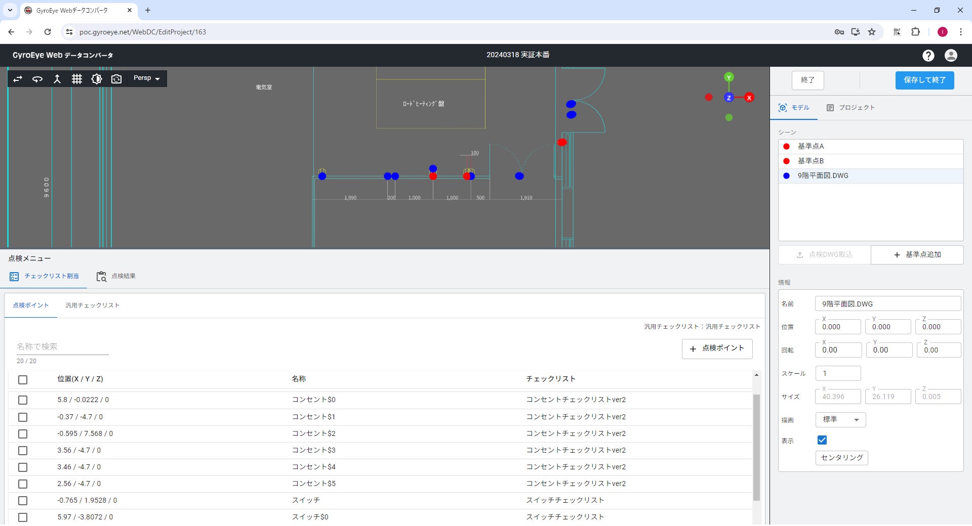972x526 pixels.
Task: Click the red X axis gizmo handle
Action: tap(749, 98)
